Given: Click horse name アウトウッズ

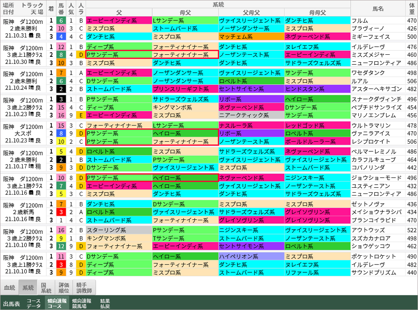Looking at the screenshot, I should point(368,230).
